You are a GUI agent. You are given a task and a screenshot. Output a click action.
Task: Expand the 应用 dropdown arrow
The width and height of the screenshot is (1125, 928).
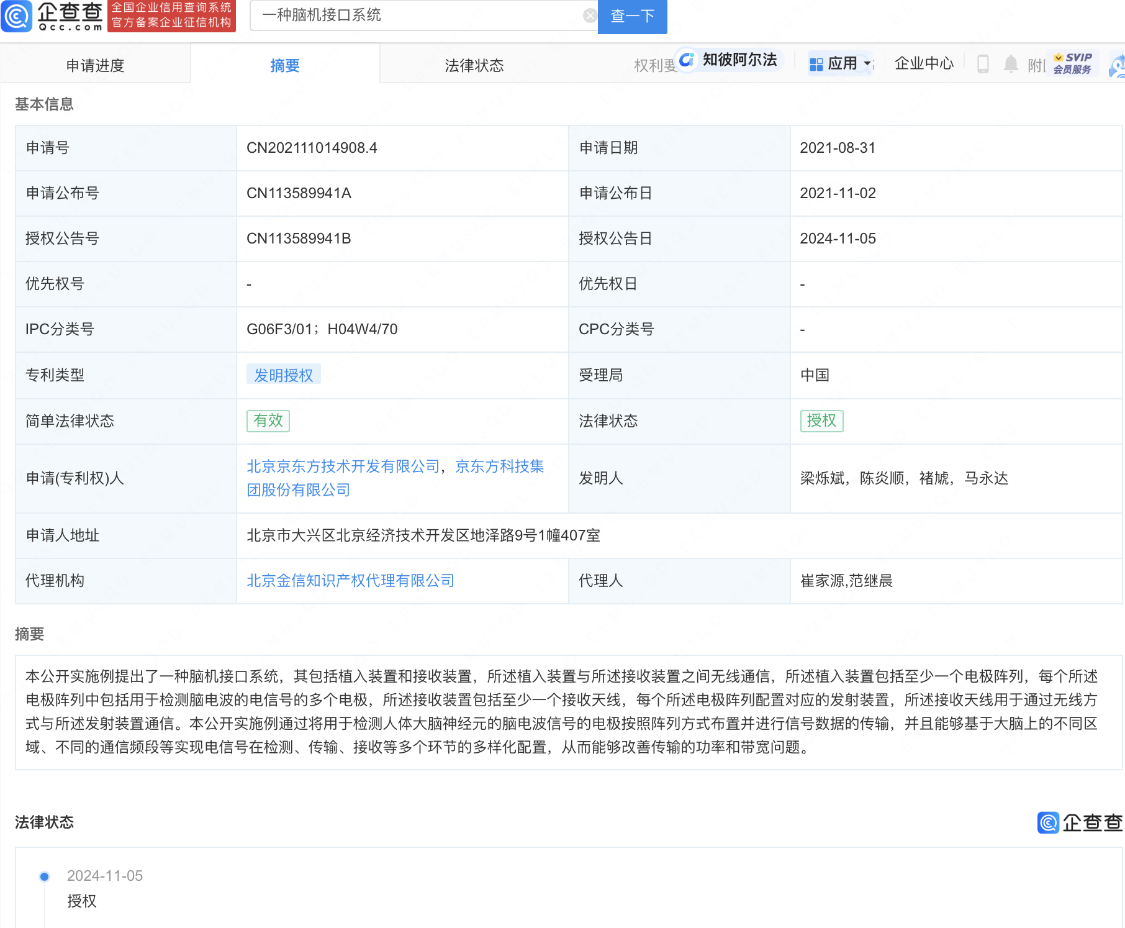click(x=867, y=63)
